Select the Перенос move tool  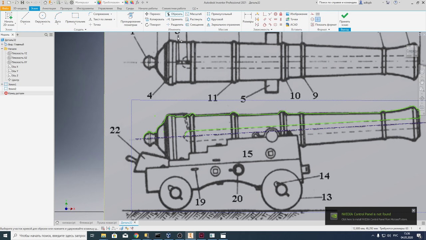click(x=153, y=14)
